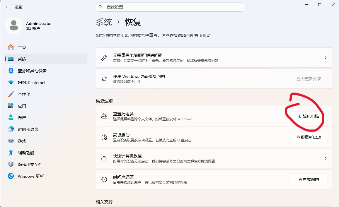The width and height of the screenshot is (339, 207).
Task: Click the disabled 立即重新安装 button
Action: pyautogui.click(x=309, y=79)
